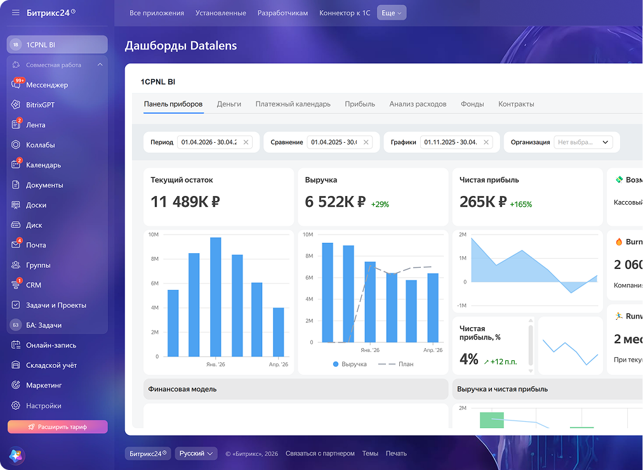Open the hamburger menu next to Битрикс24

point(16,13)
